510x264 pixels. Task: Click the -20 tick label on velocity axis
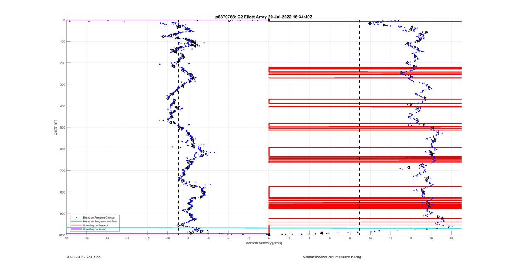[66, 239]
